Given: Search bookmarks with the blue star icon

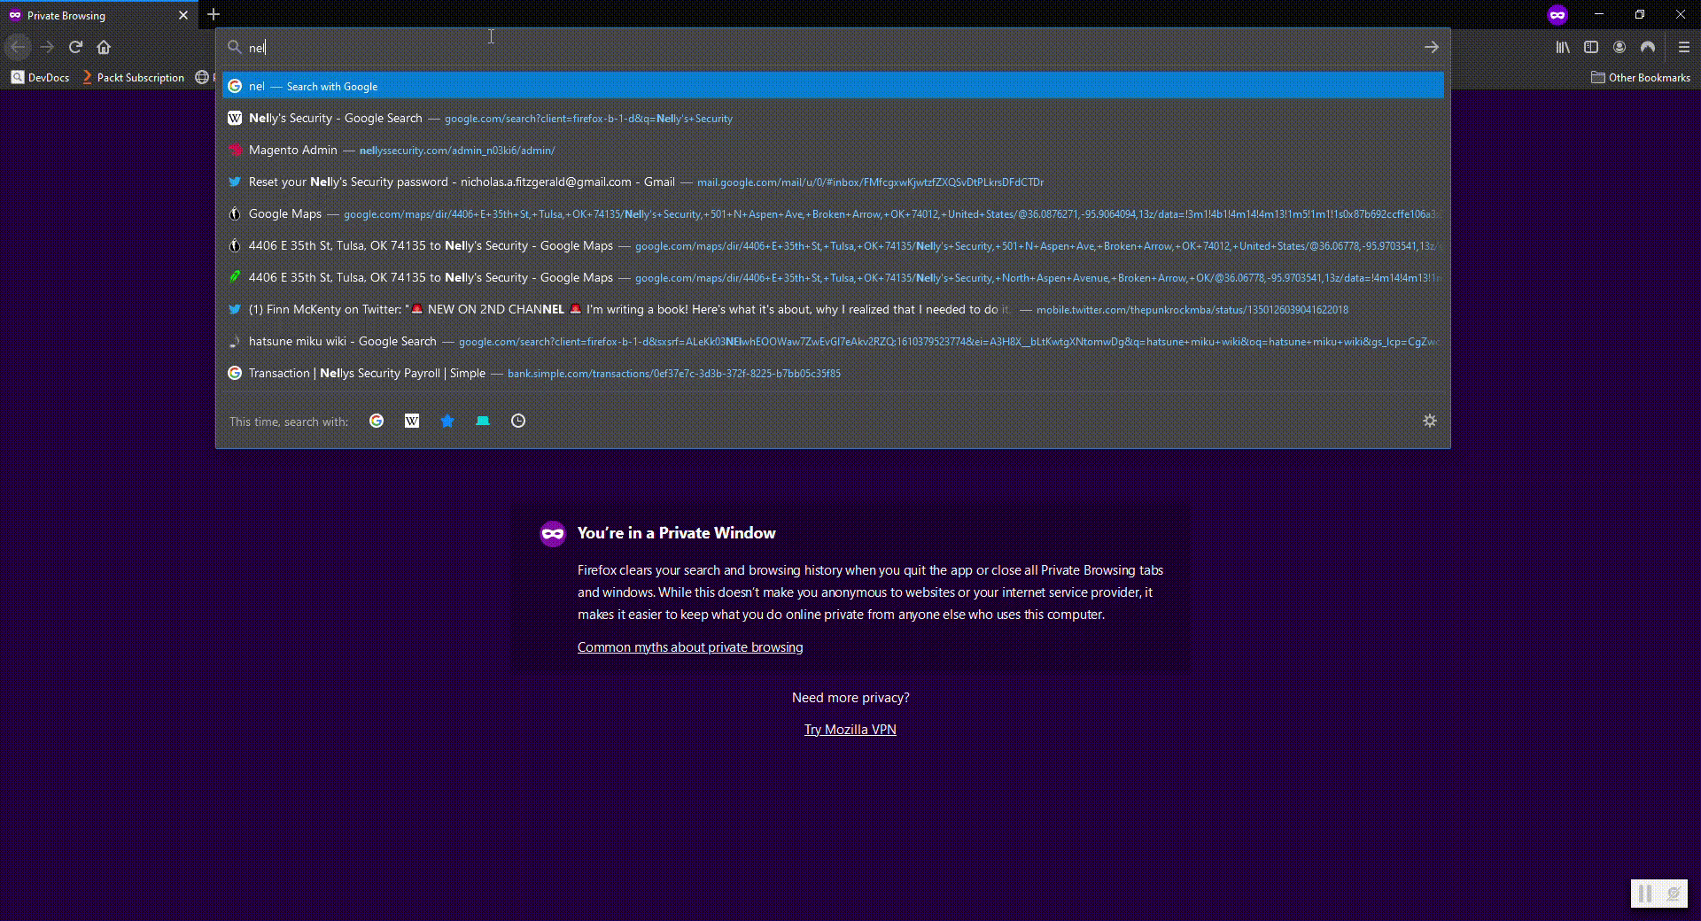Looking at the screenshot, I should [447, 421].
